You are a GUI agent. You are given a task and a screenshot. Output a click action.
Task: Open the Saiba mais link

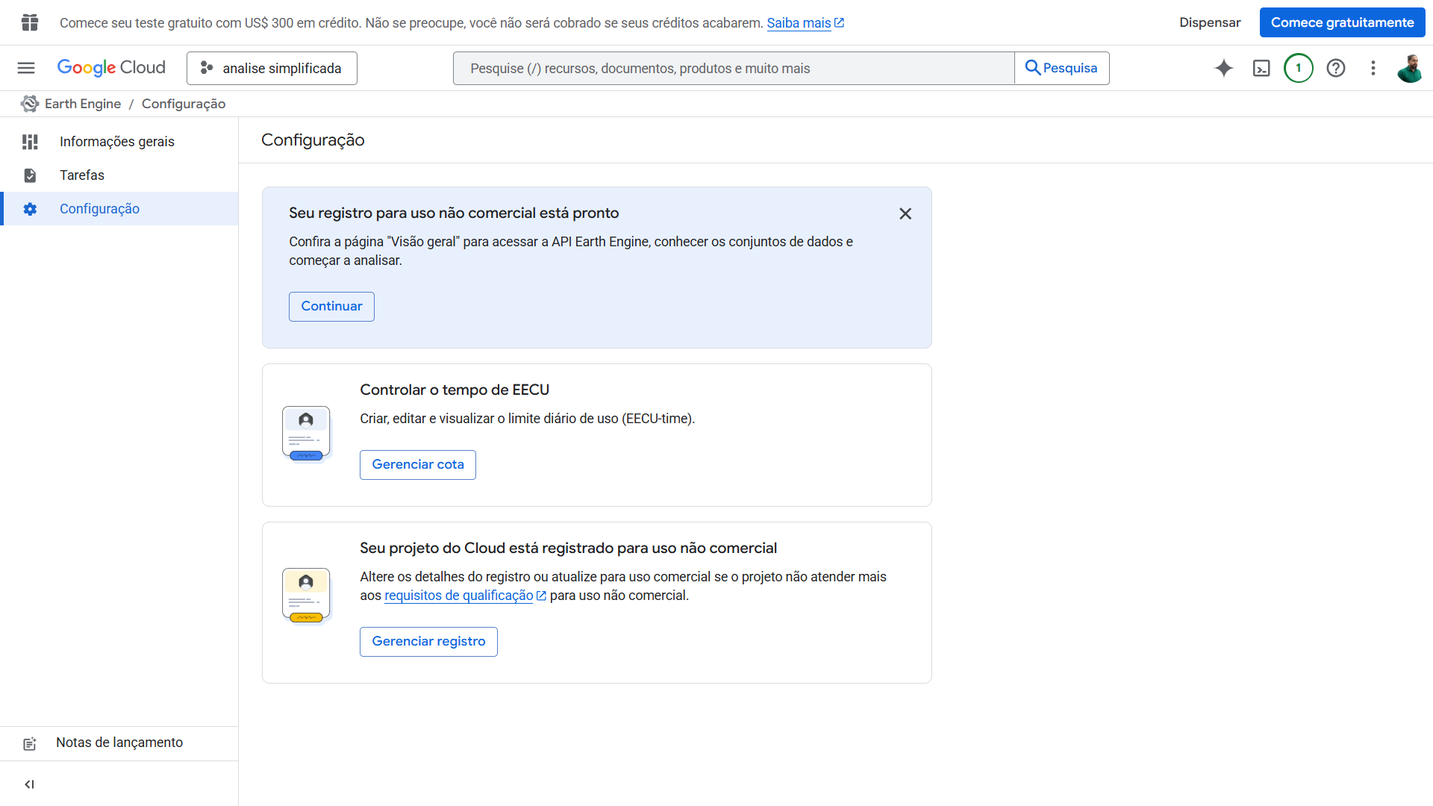pos(800,22)
